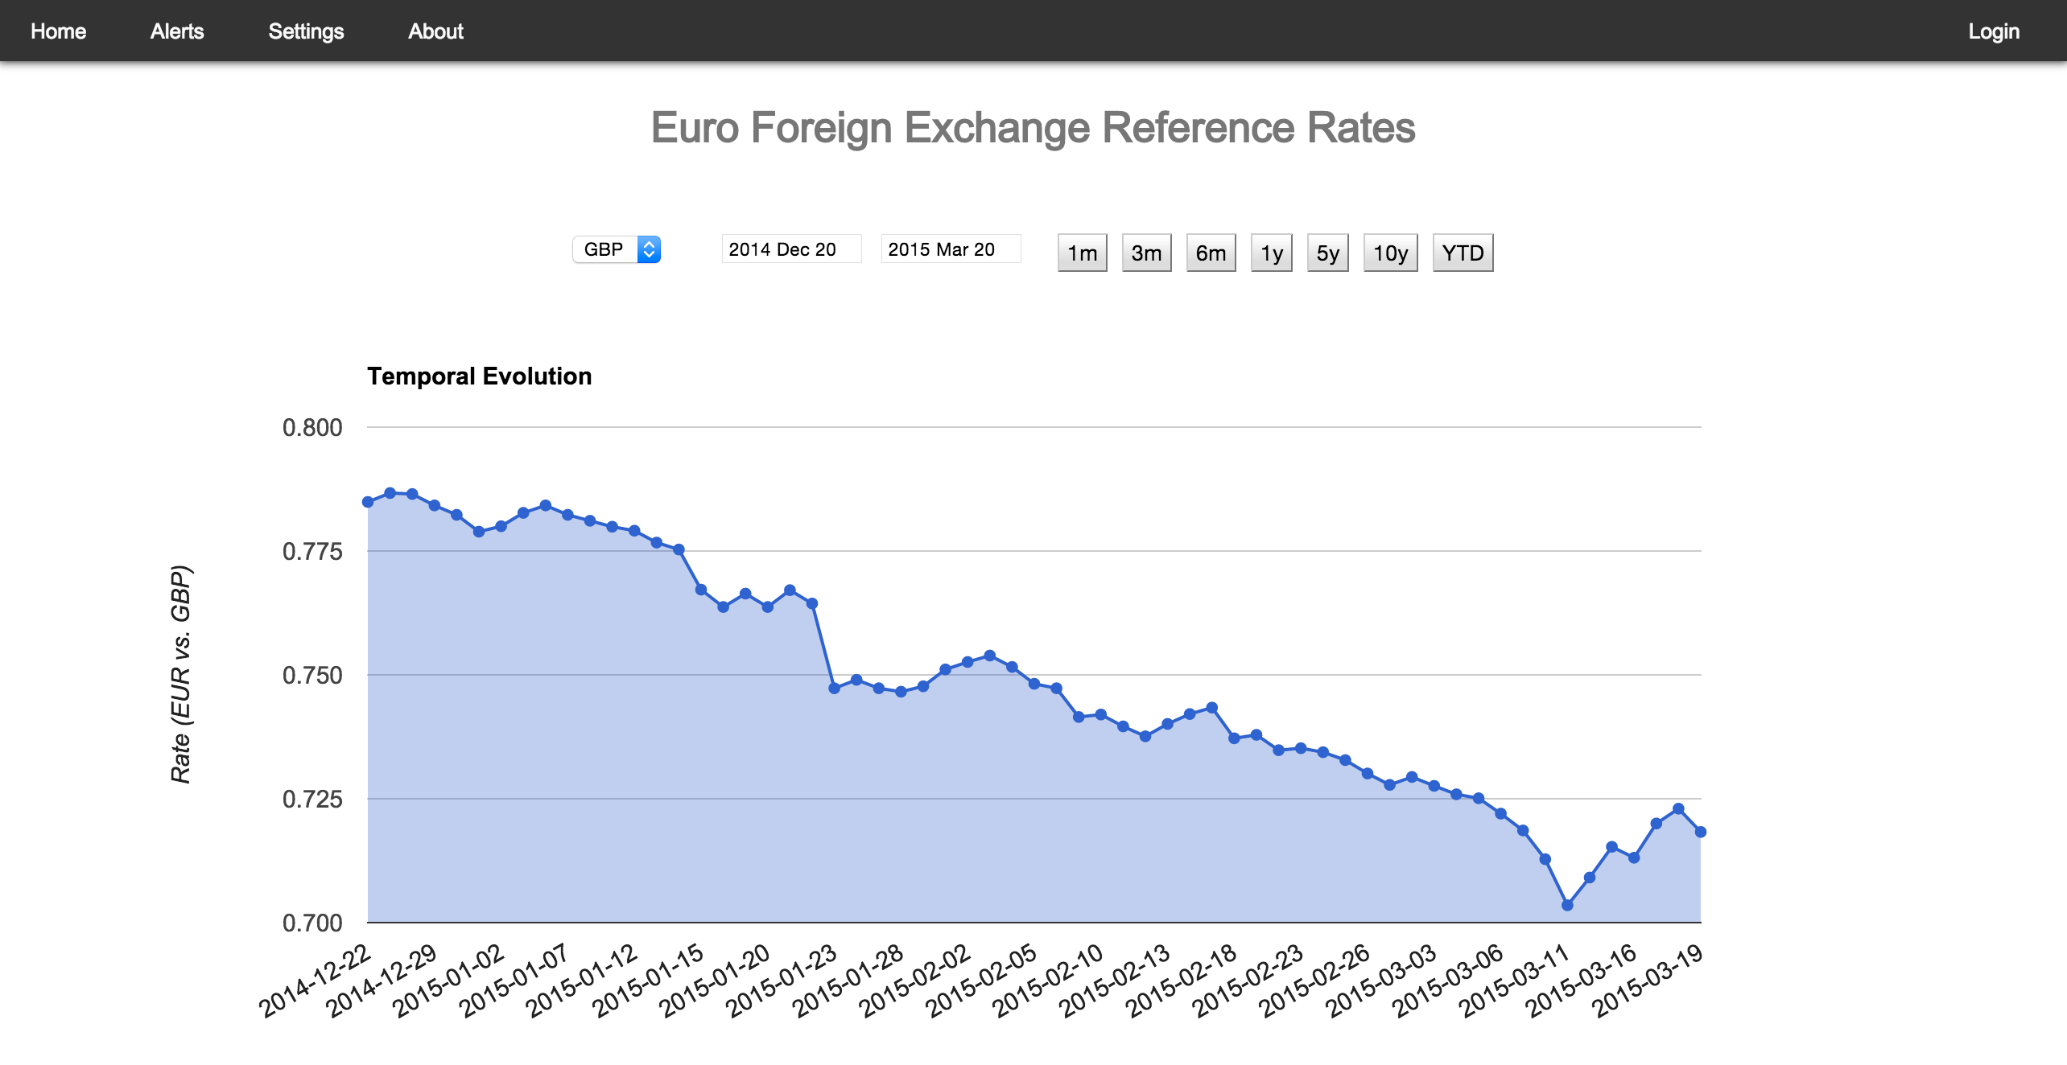Show one year of data with 1y
The width and height of the screenshot is (2067, 1065).
(1270, 252)
